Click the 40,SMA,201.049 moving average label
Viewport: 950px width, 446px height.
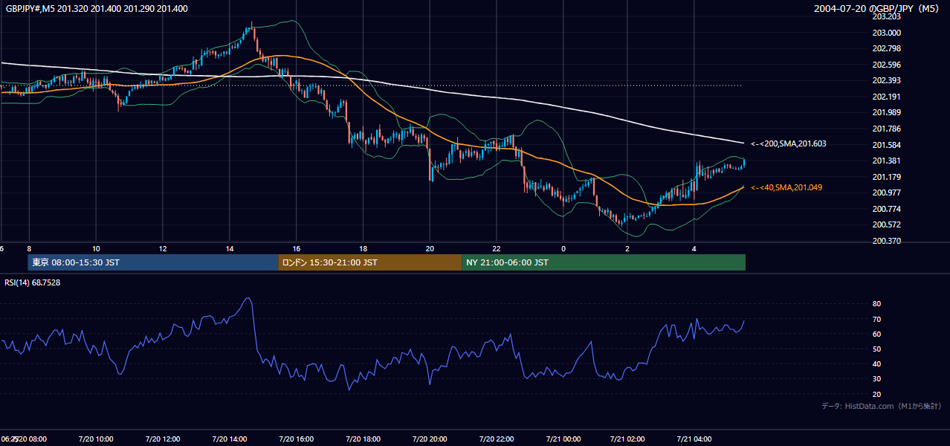point(787,187)
